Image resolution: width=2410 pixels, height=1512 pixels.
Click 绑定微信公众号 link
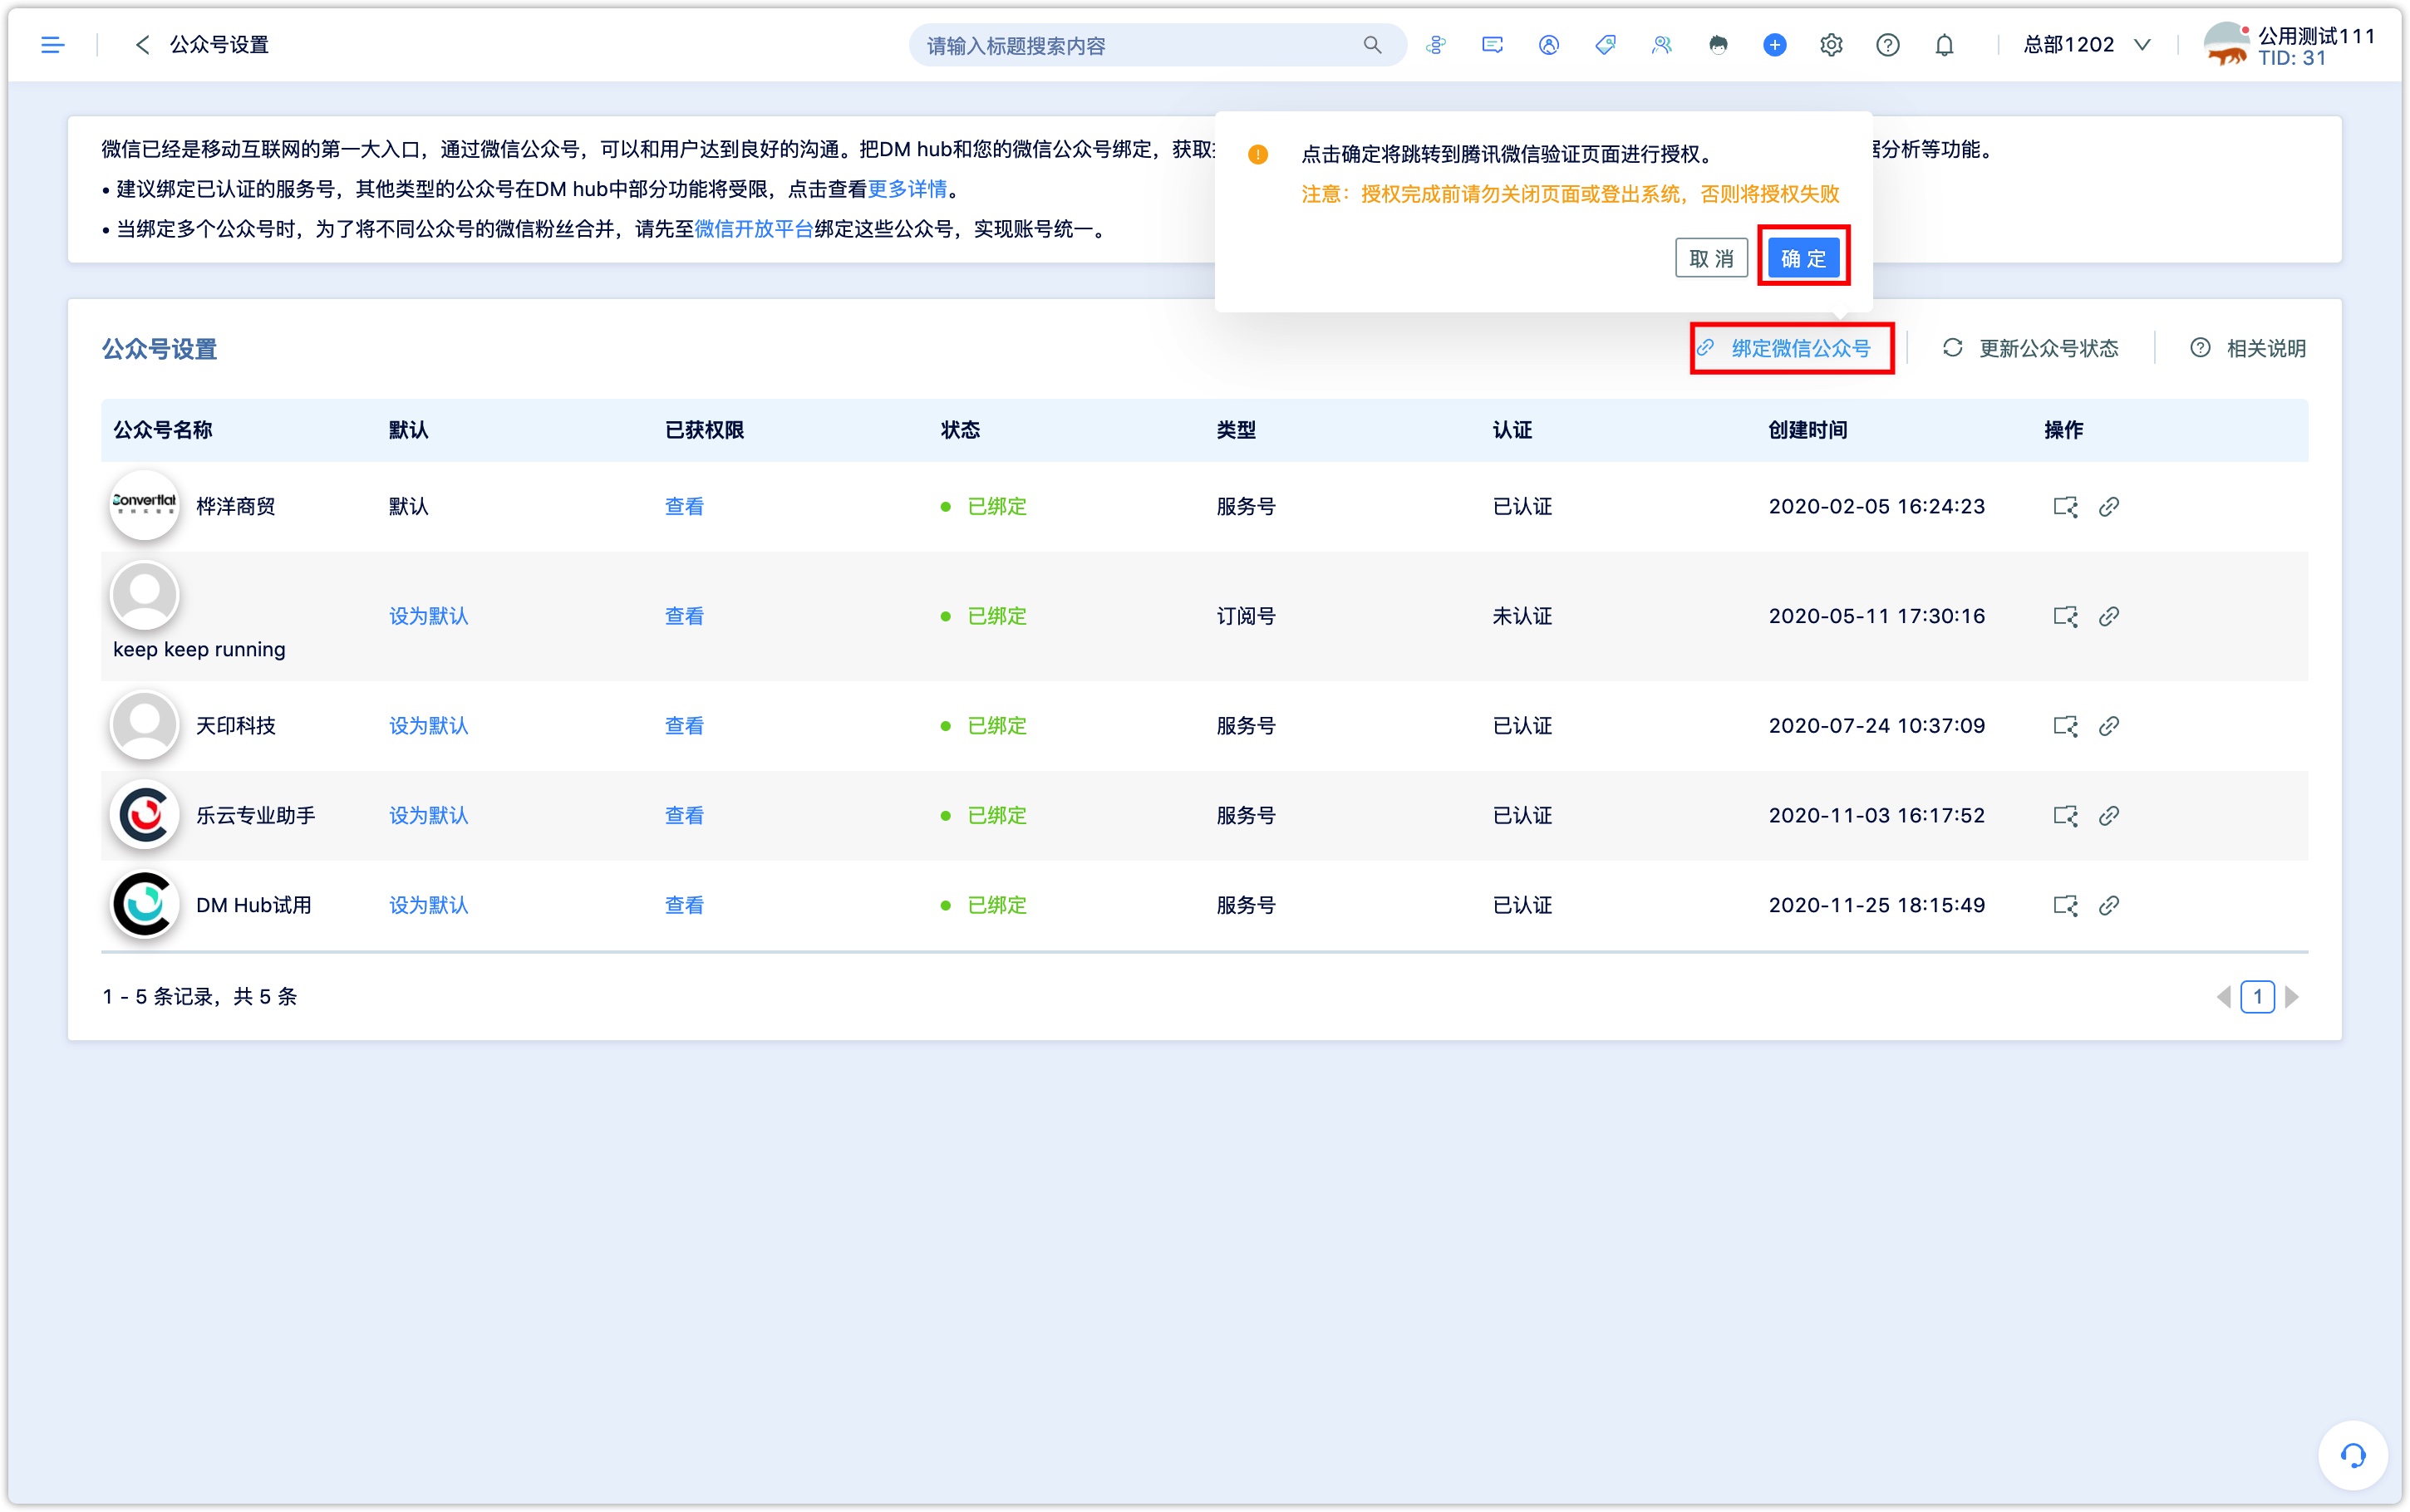click(1783, 348)
